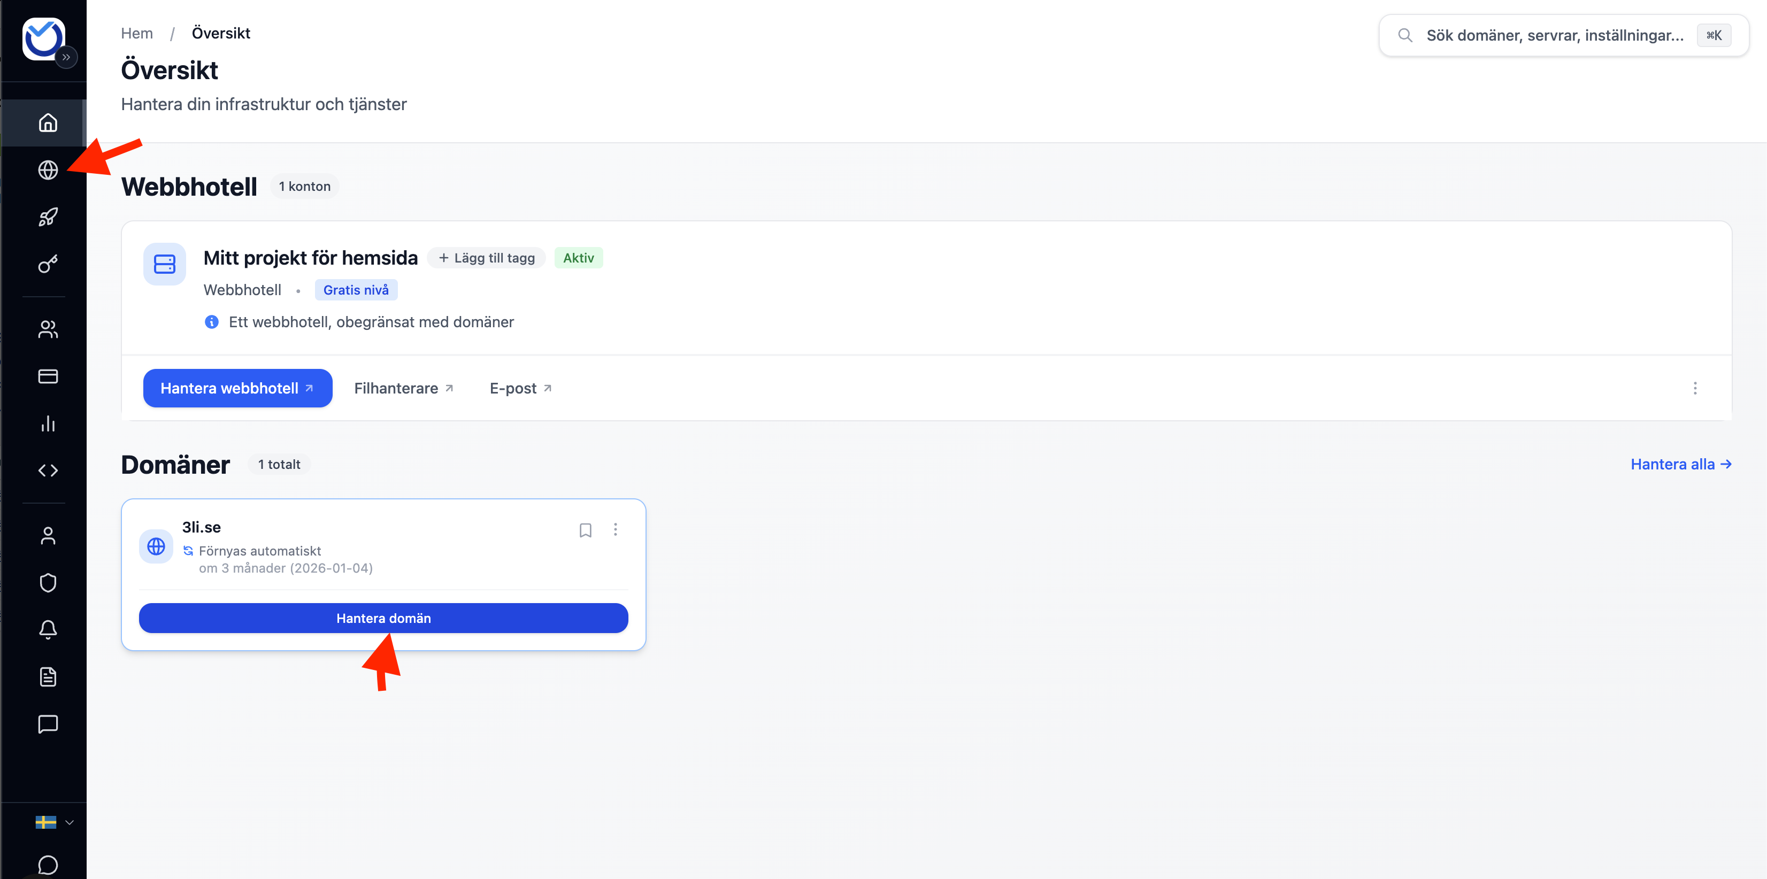Toggle bookmark on 3li.se domain card
Image resolution: width=1767 pixels, height=879 pixels.
[x=585, y=530]
